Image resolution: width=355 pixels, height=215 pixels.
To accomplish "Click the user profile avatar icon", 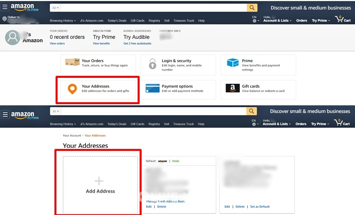I will click(x=13, y=37).
